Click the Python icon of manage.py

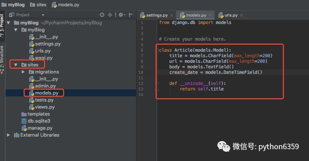point(24,129)
